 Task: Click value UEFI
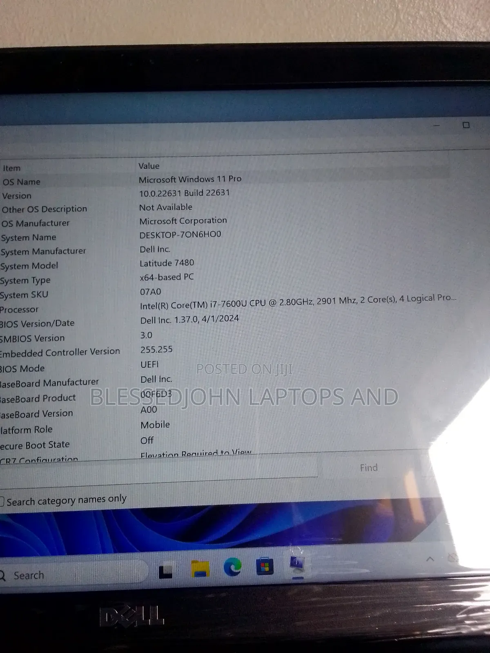tap(149, 364)
